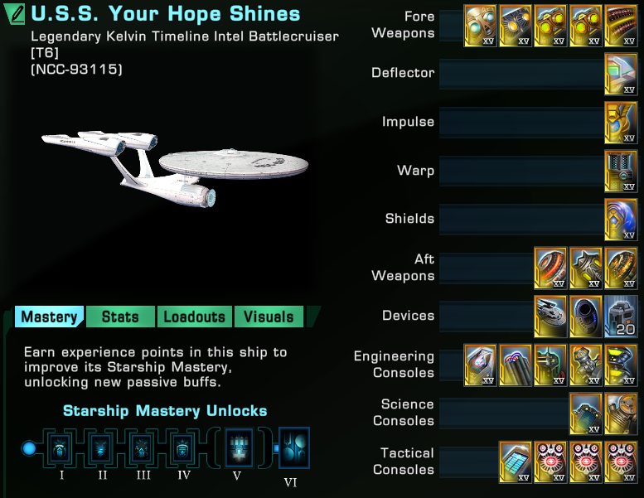Select the Warp core slot icon
The image size is (644, 498).
[621, 172]
